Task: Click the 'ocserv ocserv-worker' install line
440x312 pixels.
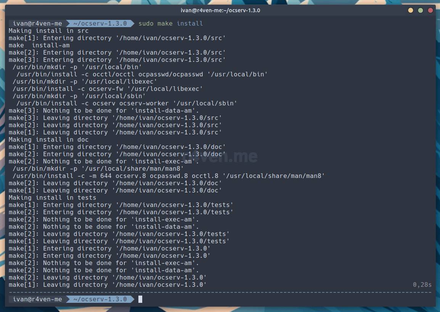Action: click(127, 103)
